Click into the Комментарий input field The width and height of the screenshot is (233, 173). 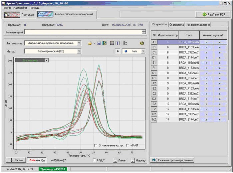pos(83,32)
